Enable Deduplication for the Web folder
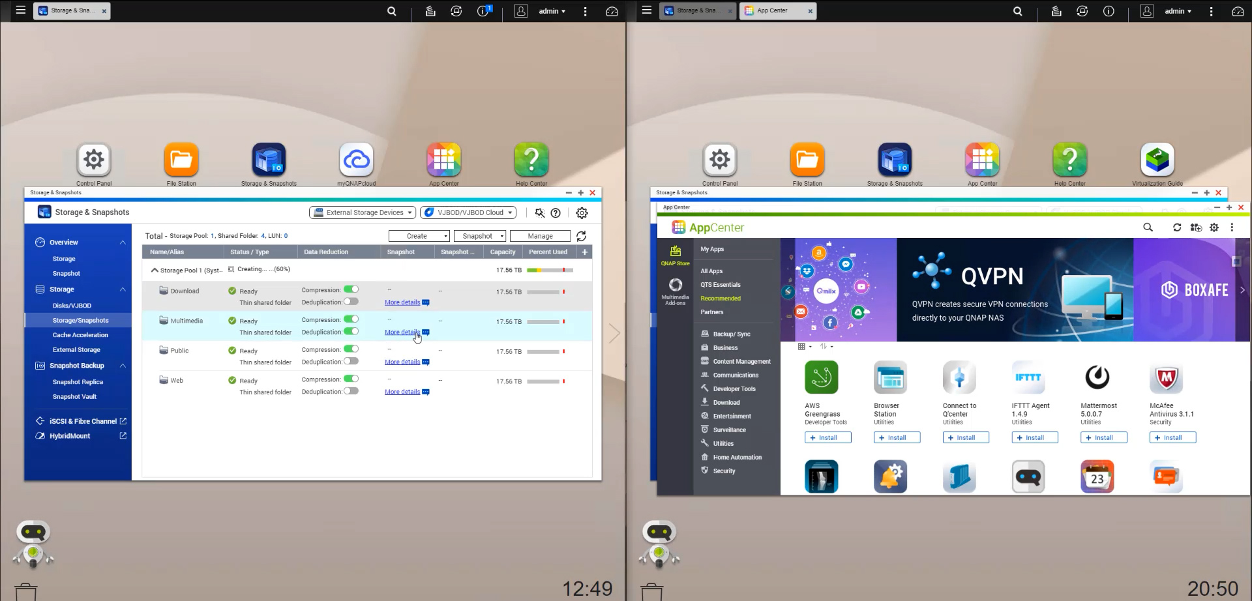1252x601 pixels. tap(351, 391)
